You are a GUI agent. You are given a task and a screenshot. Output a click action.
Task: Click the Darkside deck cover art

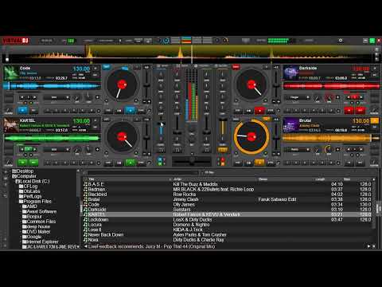(x=290, y=73)
